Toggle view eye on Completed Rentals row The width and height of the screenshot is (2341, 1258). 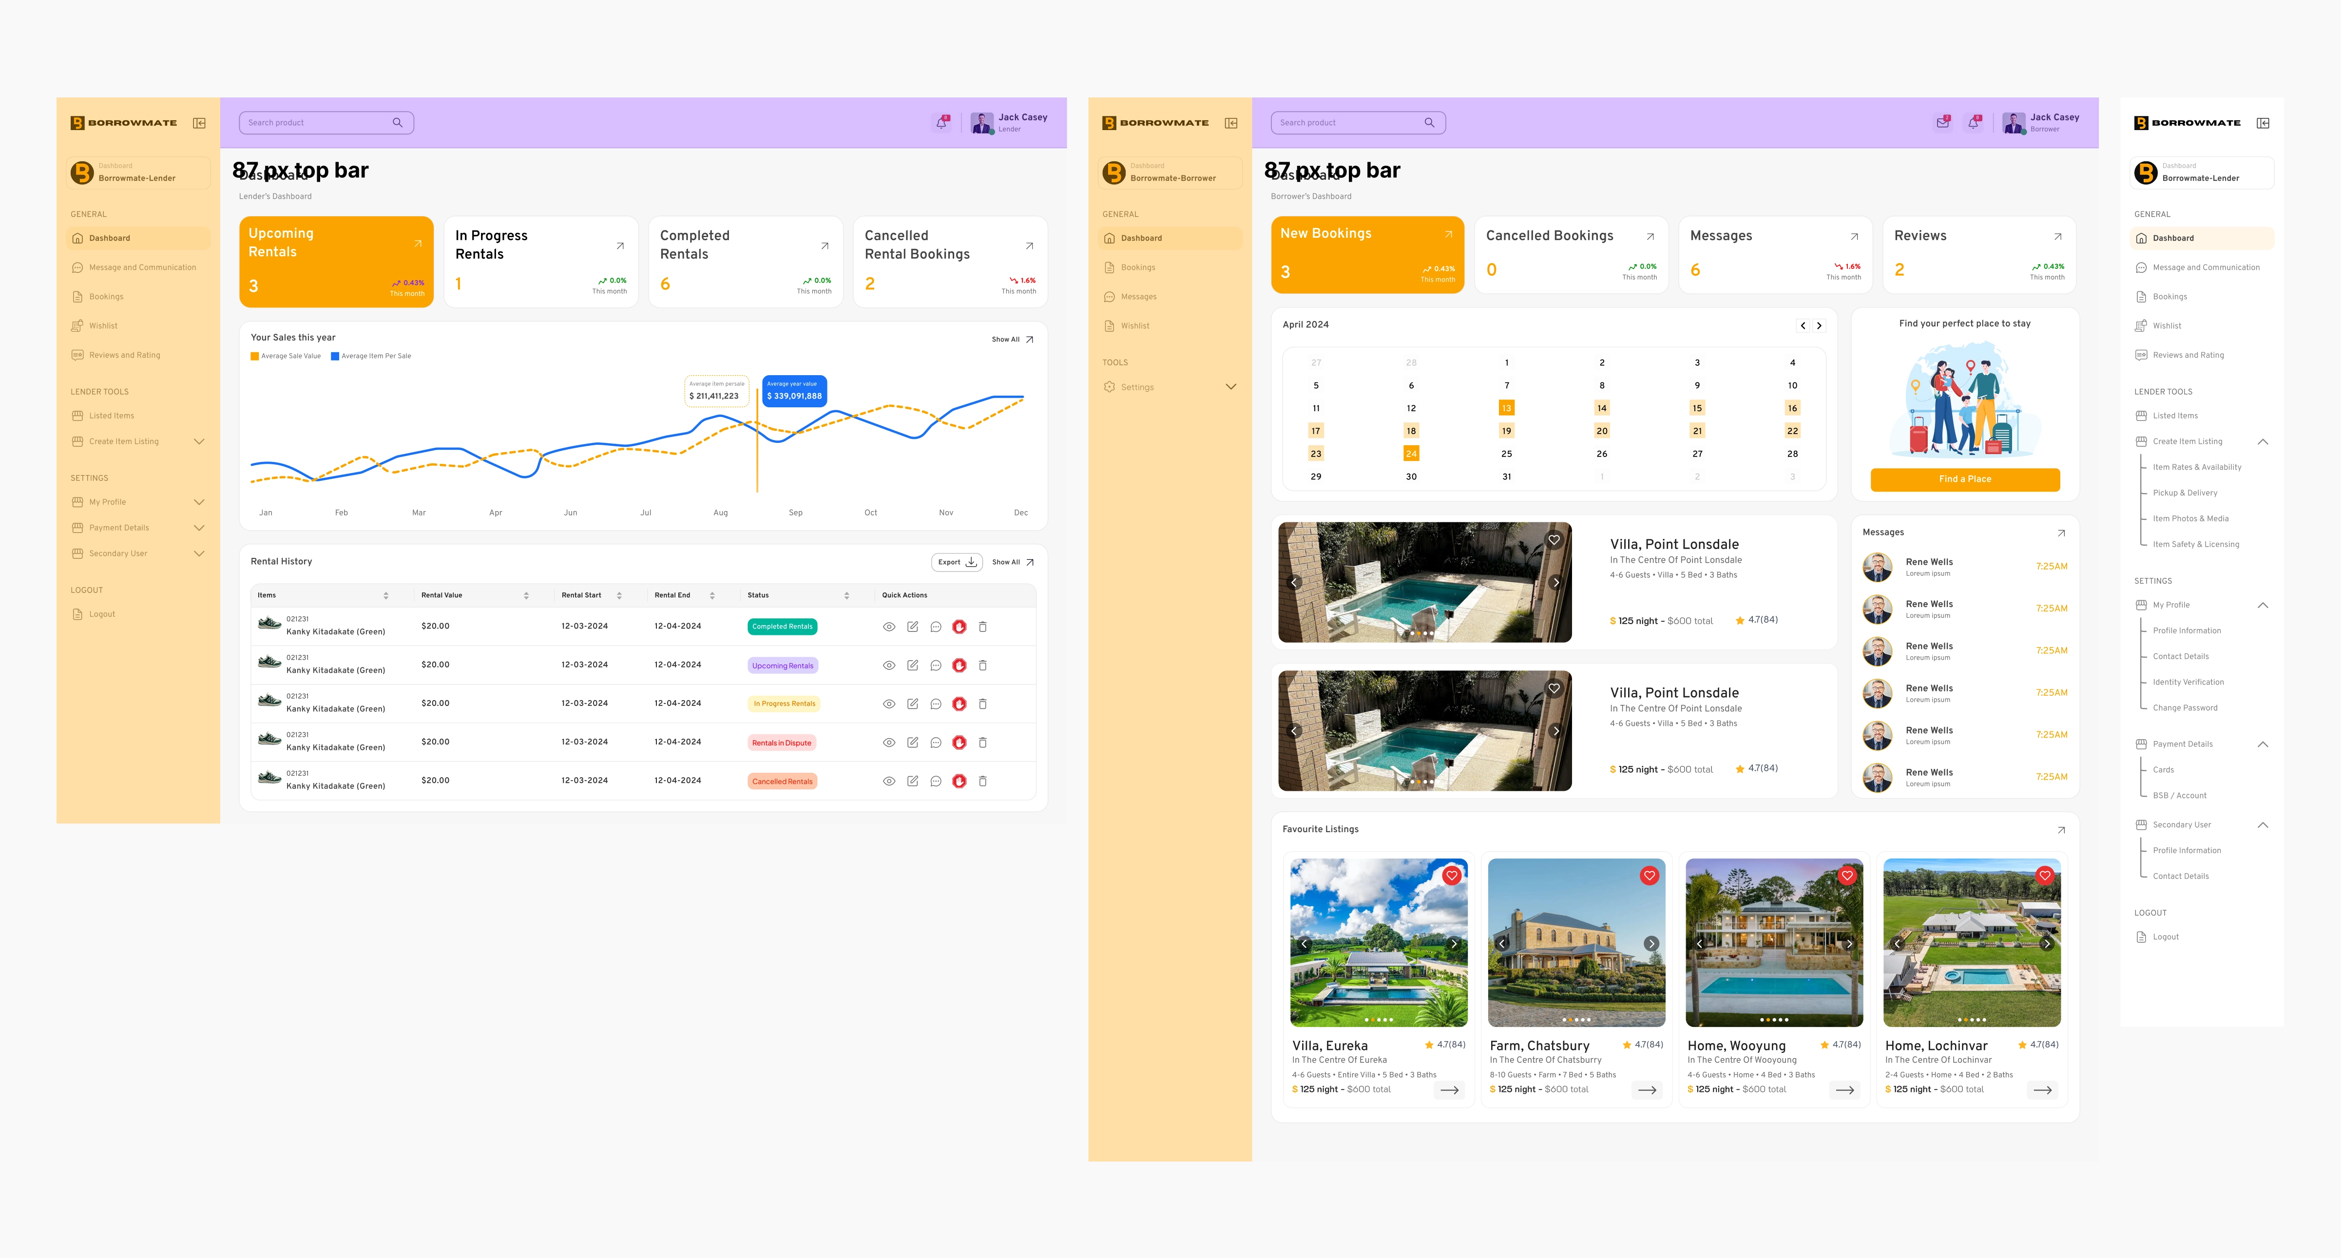pos(889,627)
